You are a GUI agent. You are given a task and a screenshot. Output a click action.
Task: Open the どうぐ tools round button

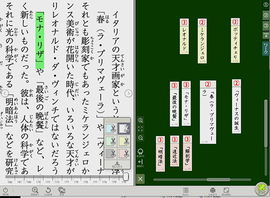[x=261, y=189]
